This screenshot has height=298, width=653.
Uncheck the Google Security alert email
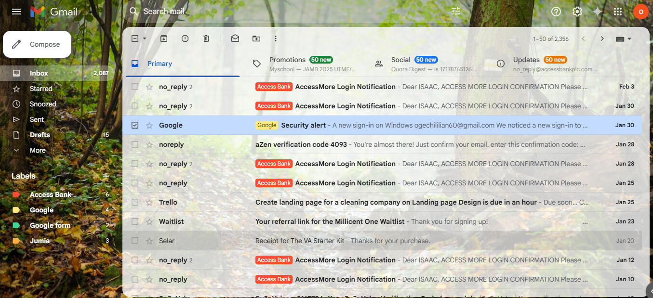(135, 125)
